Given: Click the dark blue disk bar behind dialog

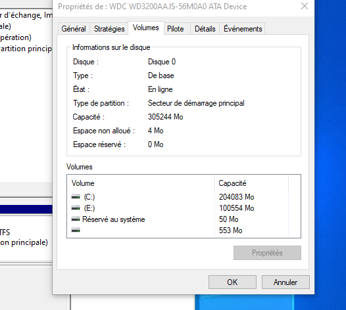Looking at the screenshot, I should [x=26, y=210].
